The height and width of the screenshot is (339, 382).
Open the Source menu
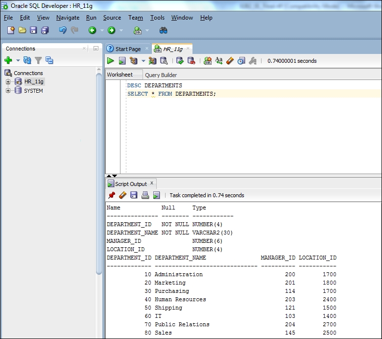point(112,18)
